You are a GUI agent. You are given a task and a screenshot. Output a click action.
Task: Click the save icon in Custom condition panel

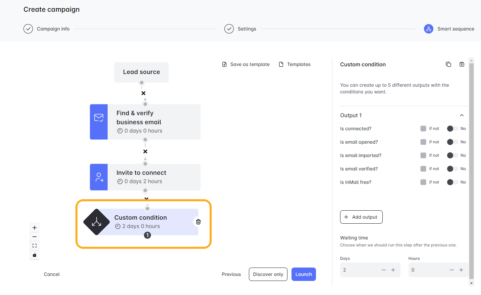point(462,64)
